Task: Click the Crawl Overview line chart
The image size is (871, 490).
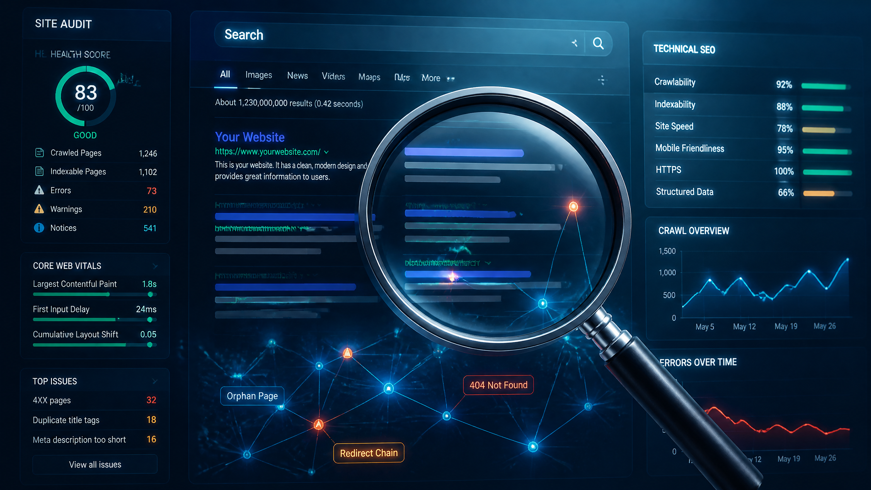Action: (765, 284)
